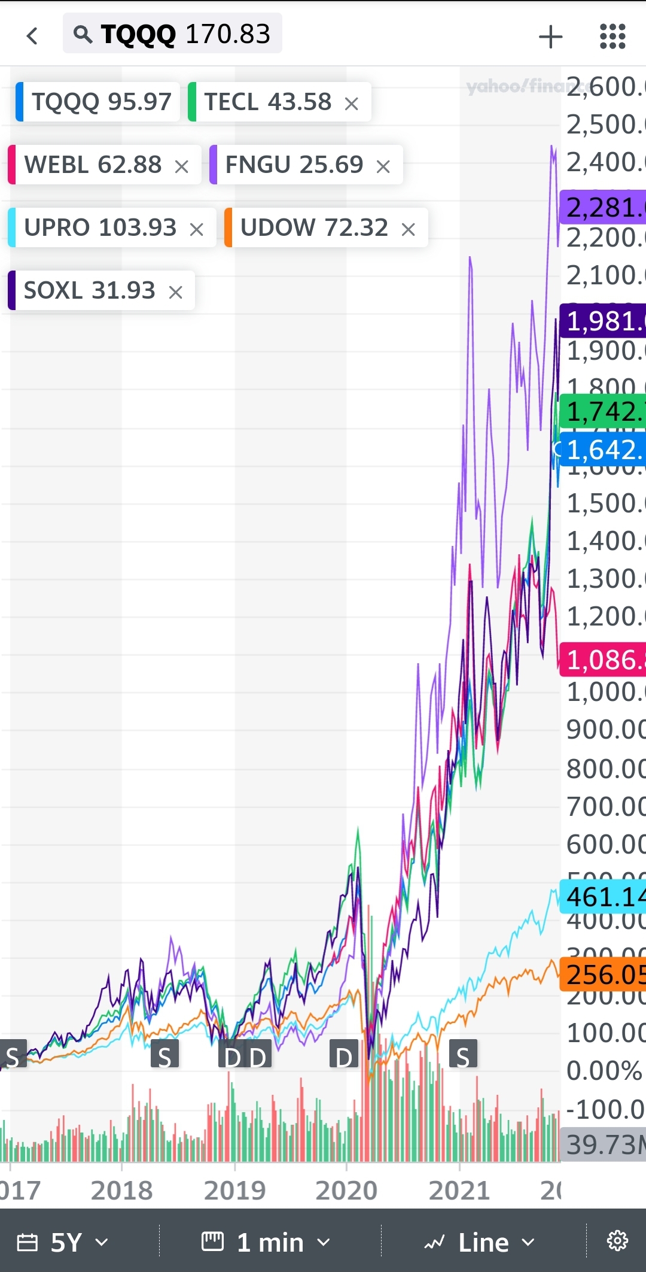Tap the TQQQ 170.83 search field
Viewport: 646px width, 1272px height.
(172, 34)
